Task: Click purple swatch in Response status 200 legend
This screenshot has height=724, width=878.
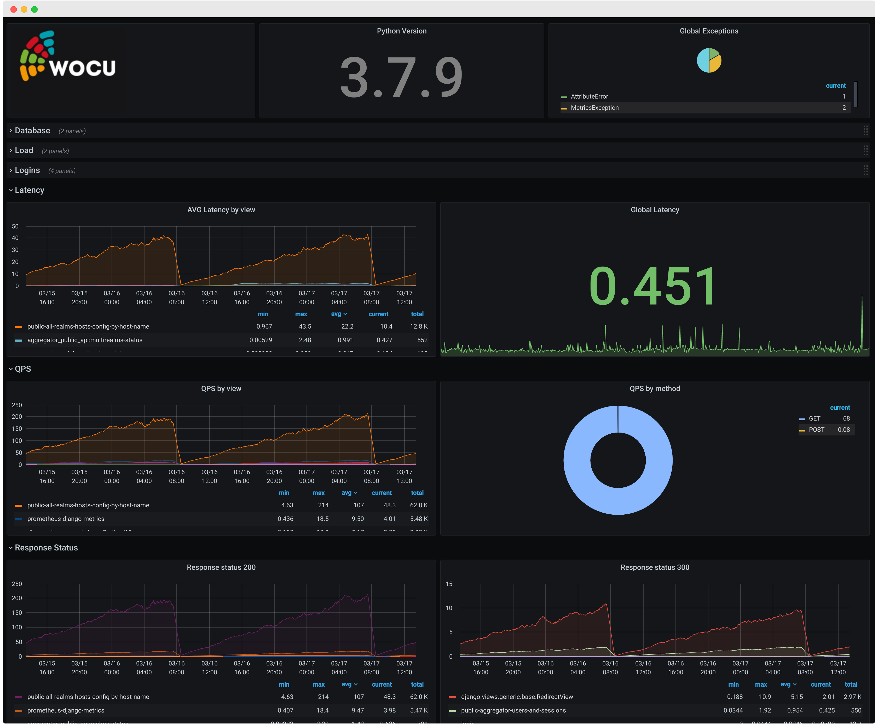Action: [18, 697]
